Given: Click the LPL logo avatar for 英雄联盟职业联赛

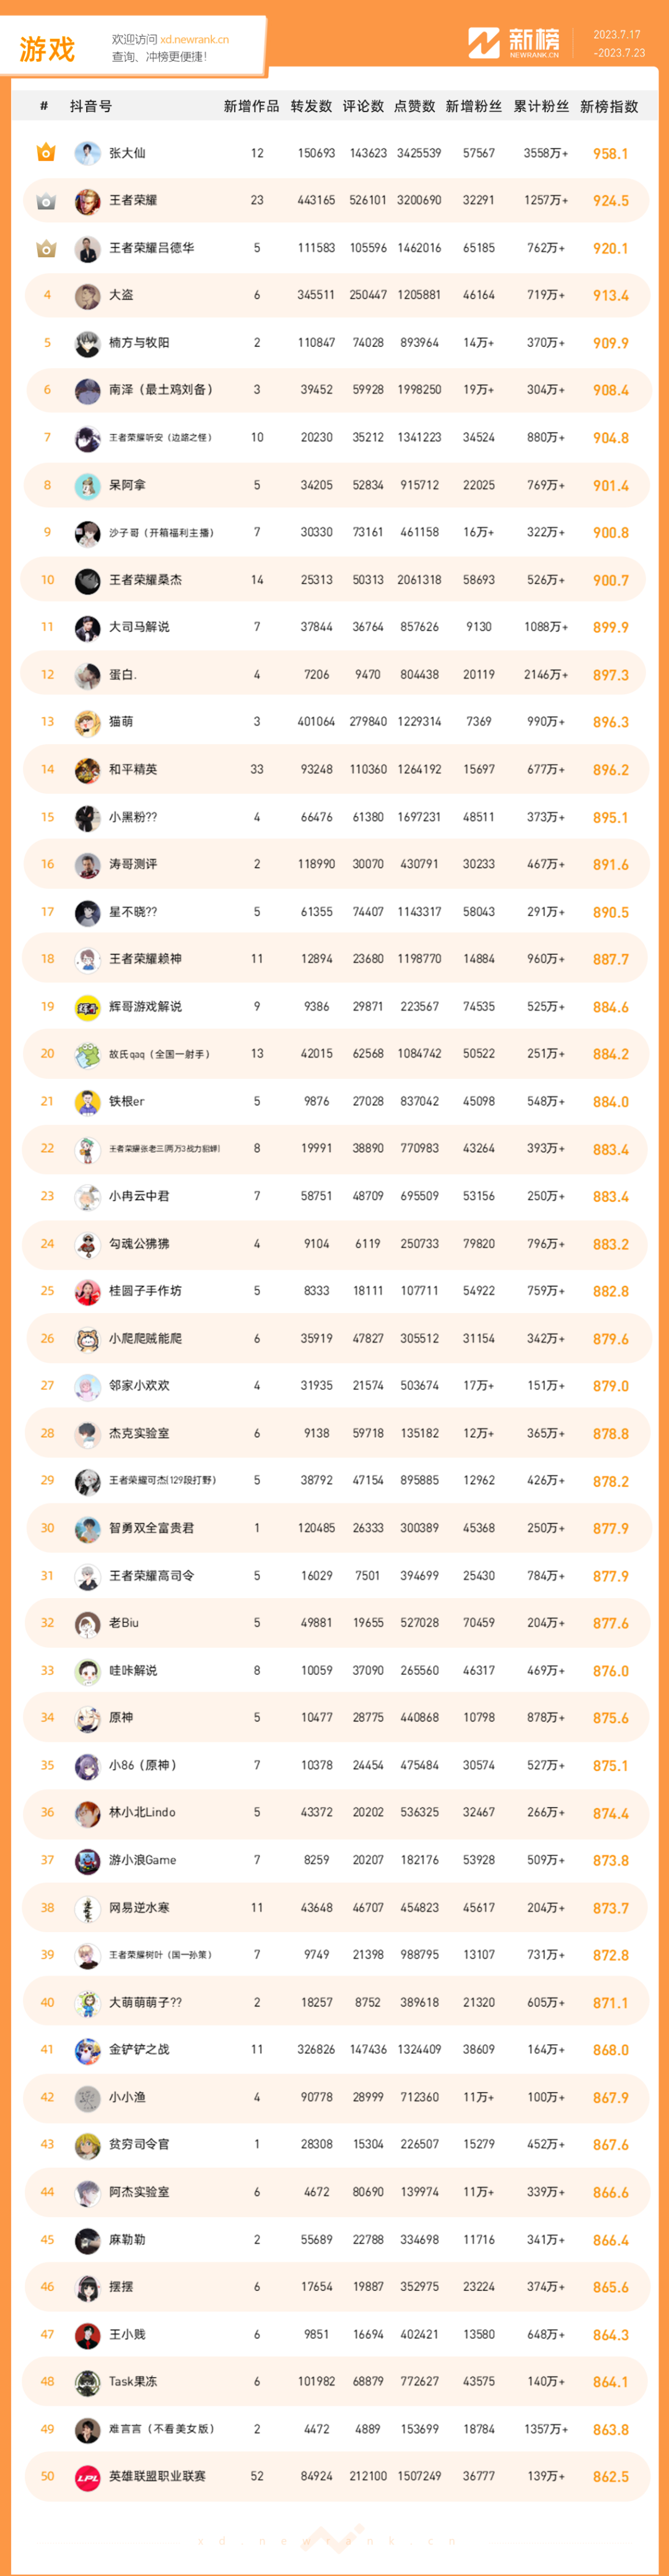Looking at the screenshot, I should [x=87, y=2476].
